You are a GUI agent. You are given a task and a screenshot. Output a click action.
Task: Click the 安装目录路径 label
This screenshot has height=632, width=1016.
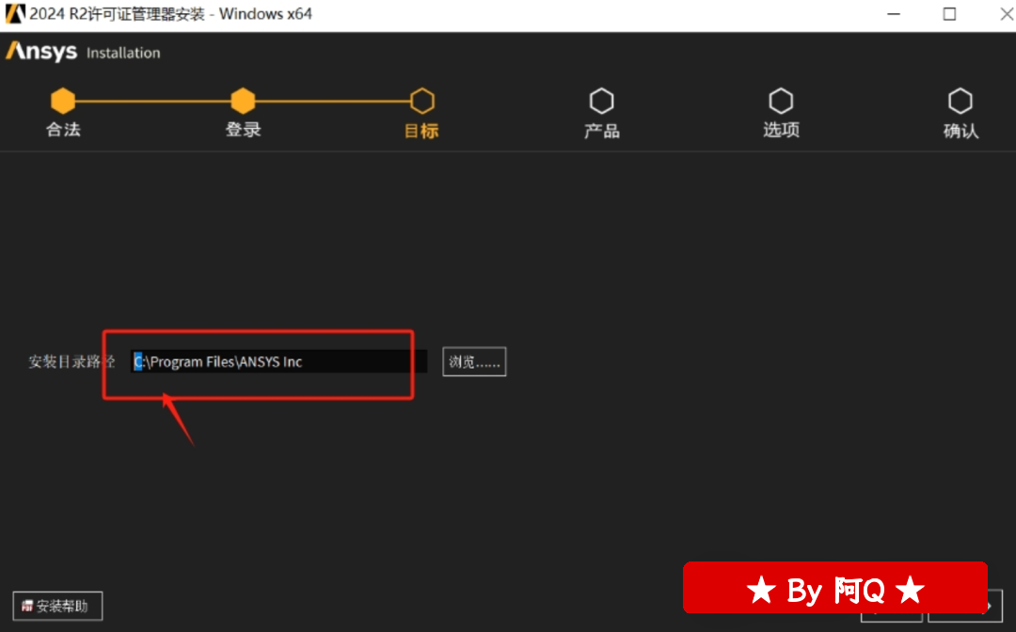(x=71, y=361)
